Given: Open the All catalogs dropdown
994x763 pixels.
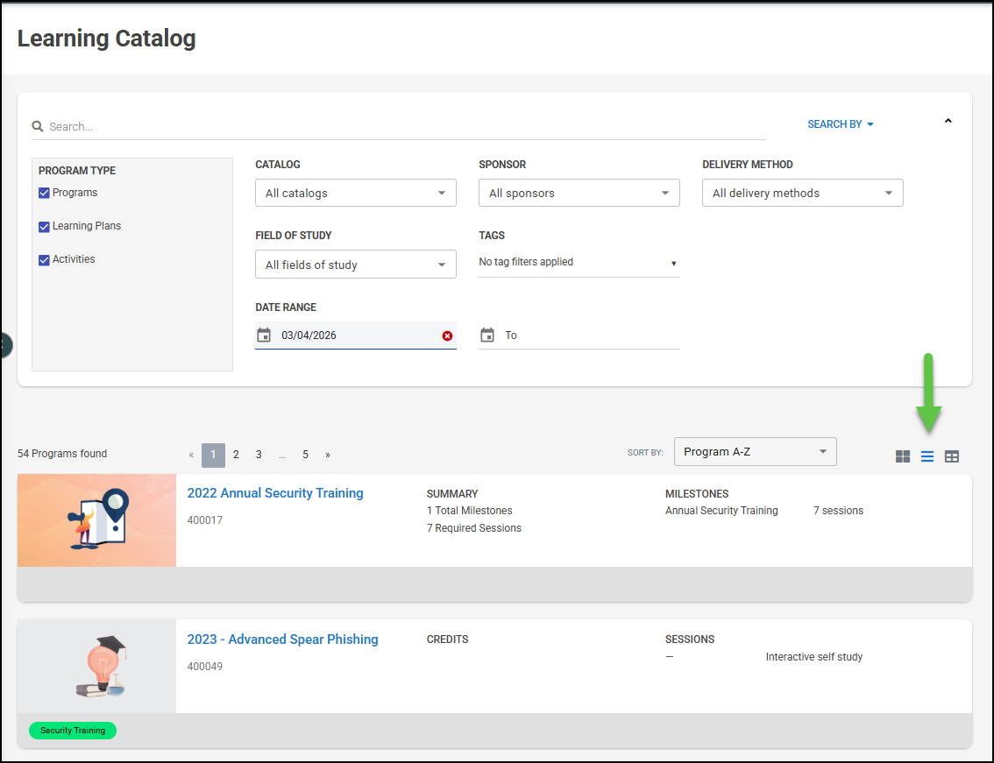Looking at the screenshot, I should click(355, 193).
